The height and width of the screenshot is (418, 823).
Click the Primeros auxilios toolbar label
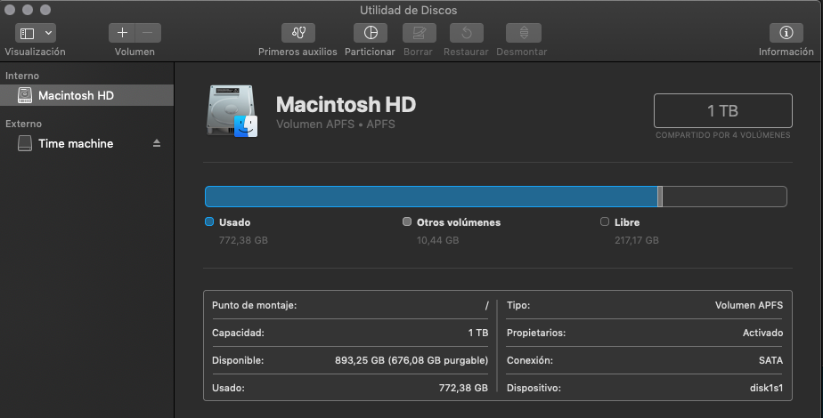[x=297, y=52]
